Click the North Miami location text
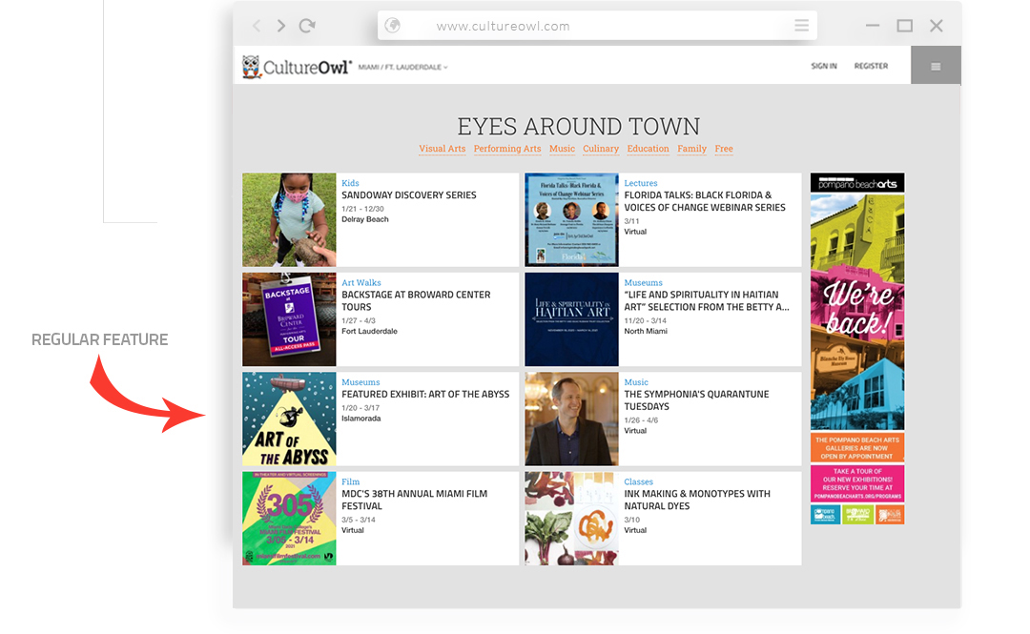Viewport: 1030px width, 634px height. point(646,331)
